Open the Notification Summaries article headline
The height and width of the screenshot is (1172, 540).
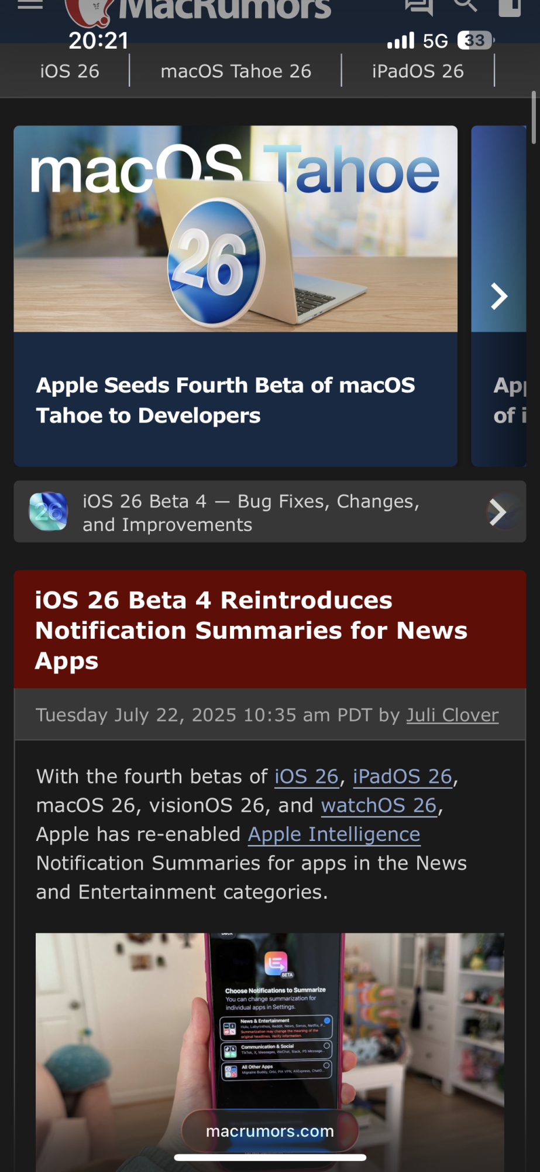[252, 630]
